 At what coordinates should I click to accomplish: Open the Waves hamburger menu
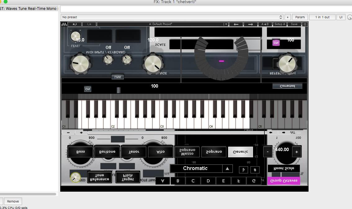click(x=305, y=24)
